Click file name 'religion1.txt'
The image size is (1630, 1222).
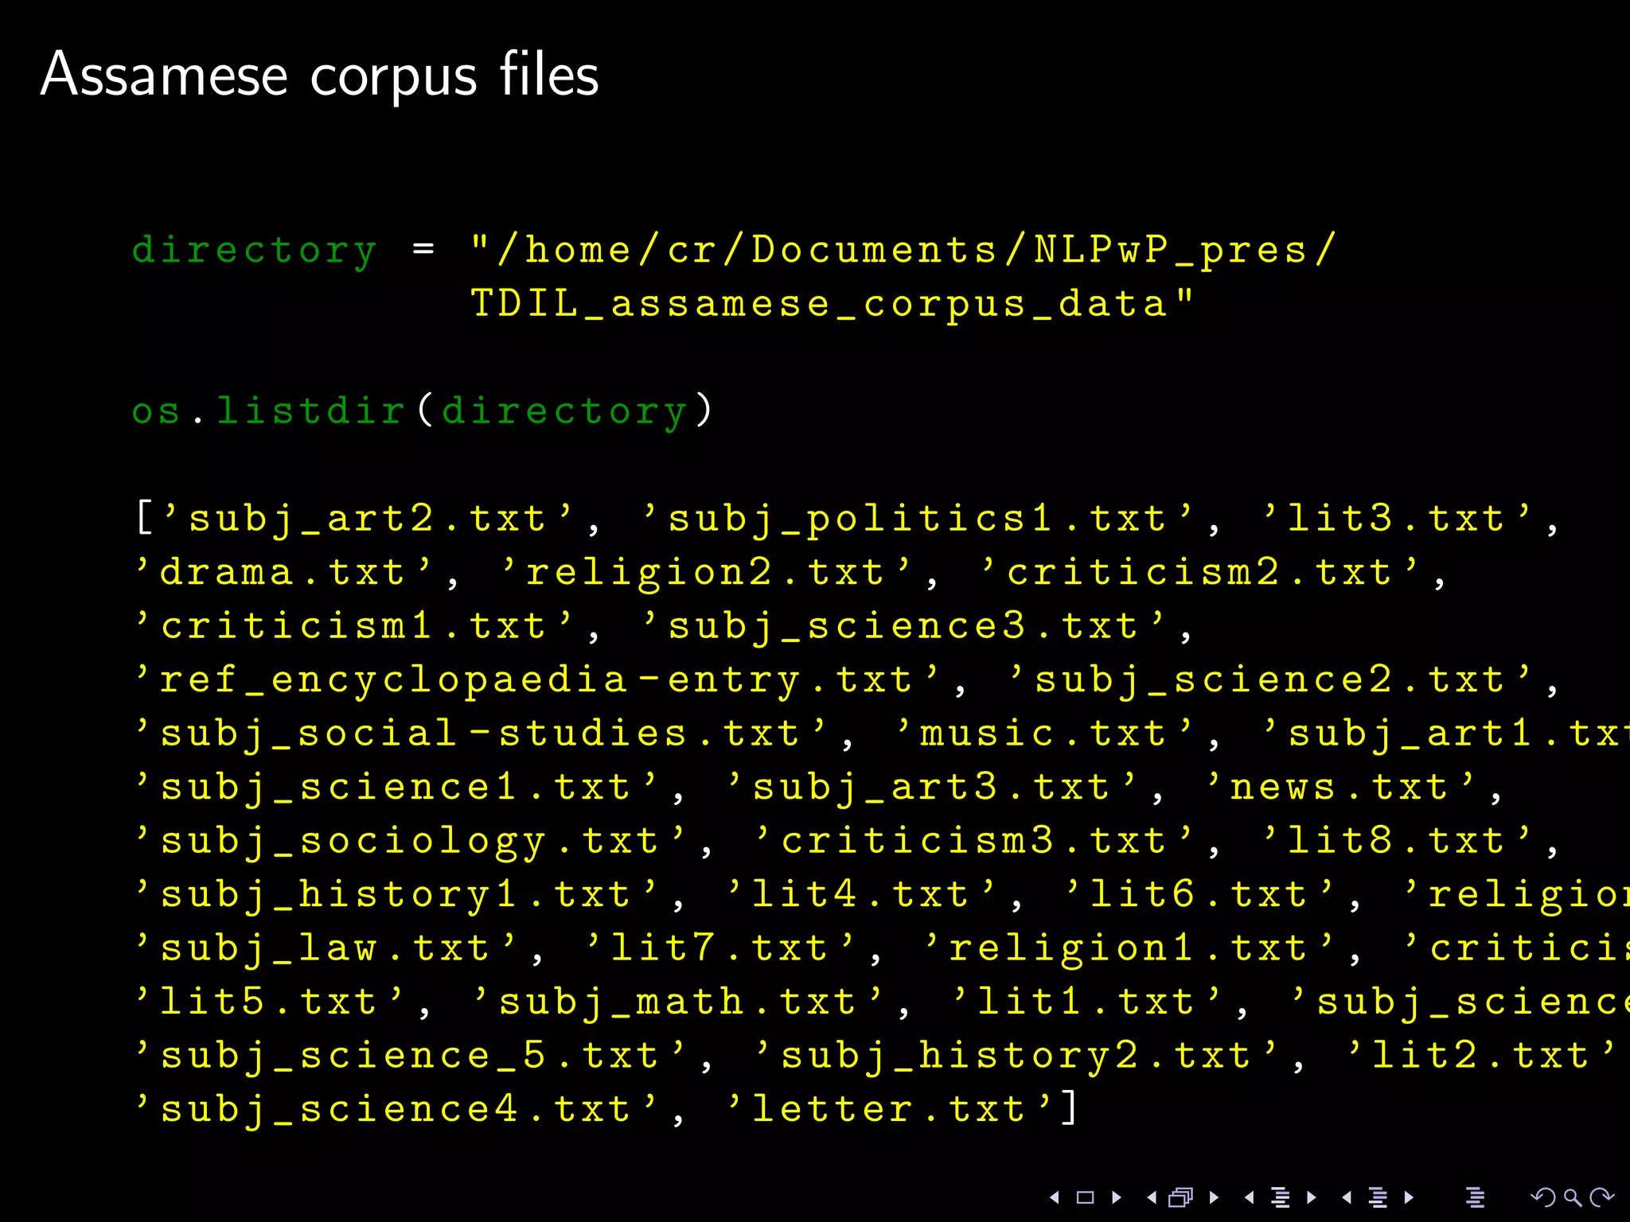tap(1129, 949)
